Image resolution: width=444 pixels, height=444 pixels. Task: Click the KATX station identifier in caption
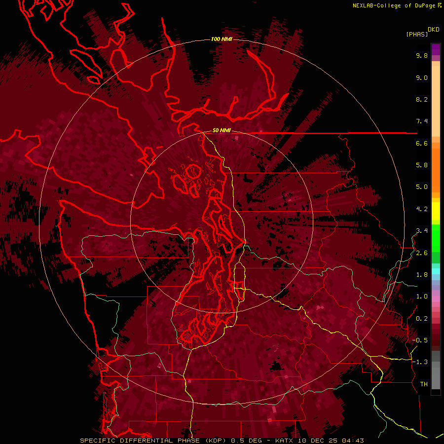point(285,441)
